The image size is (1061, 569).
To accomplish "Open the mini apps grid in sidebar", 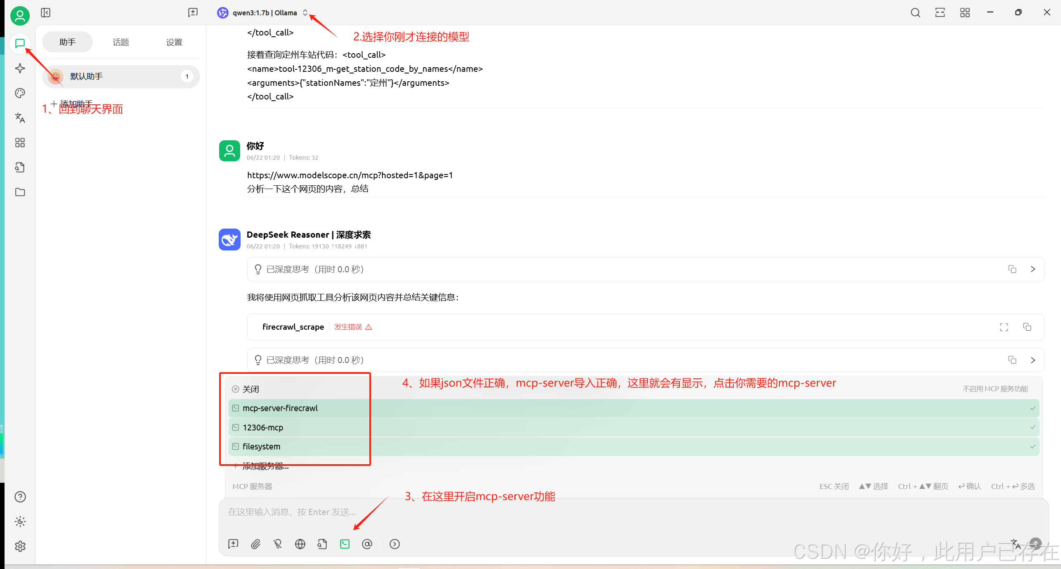I will click(x=20, y=142).
